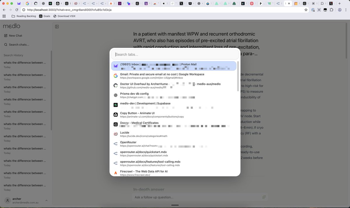Screen dimensions: 350x208
Task: Open Search chats in sidebar
Action: (17, 45)
